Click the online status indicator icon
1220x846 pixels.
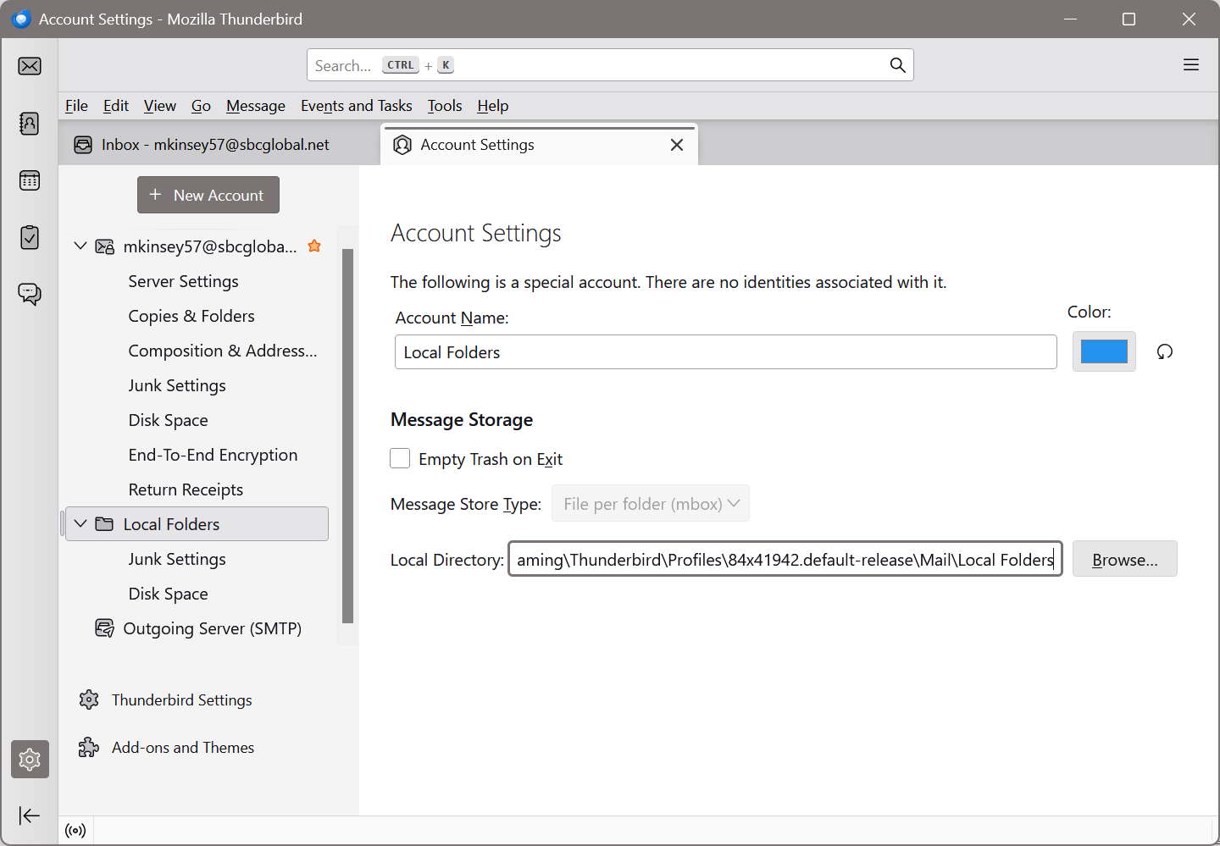tap(75, 831)
